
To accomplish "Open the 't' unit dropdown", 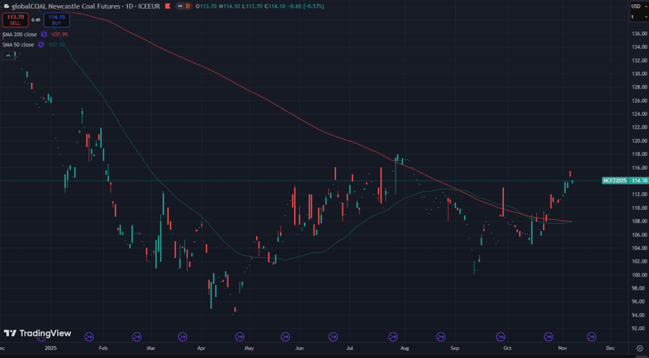I will click(x=637, y=17).
